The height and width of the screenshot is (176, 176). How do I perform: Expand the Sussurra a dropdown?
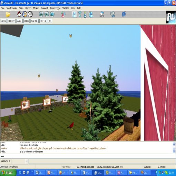[27, 161]
